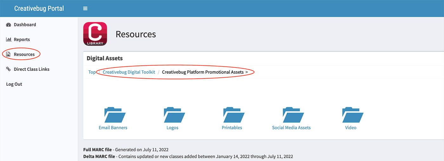Go to Top breadcrumb link
Image resolution: width=444 pixels, height=161 pixels.
pos(92,72)
